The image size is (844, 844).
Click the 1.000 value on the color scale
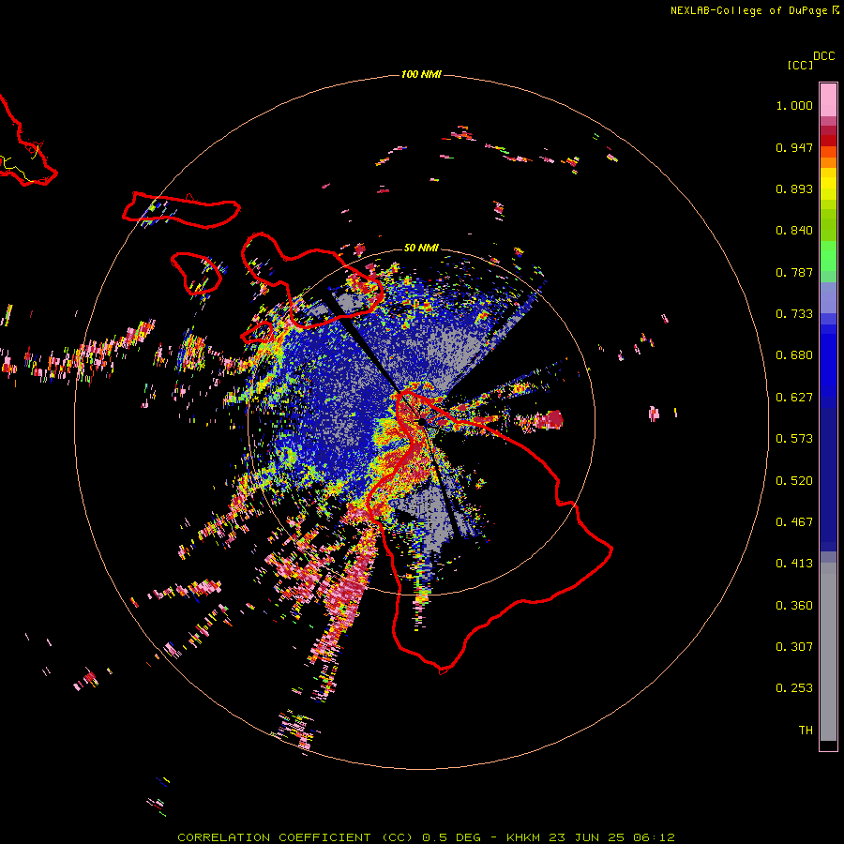click(x=794, y=105)
